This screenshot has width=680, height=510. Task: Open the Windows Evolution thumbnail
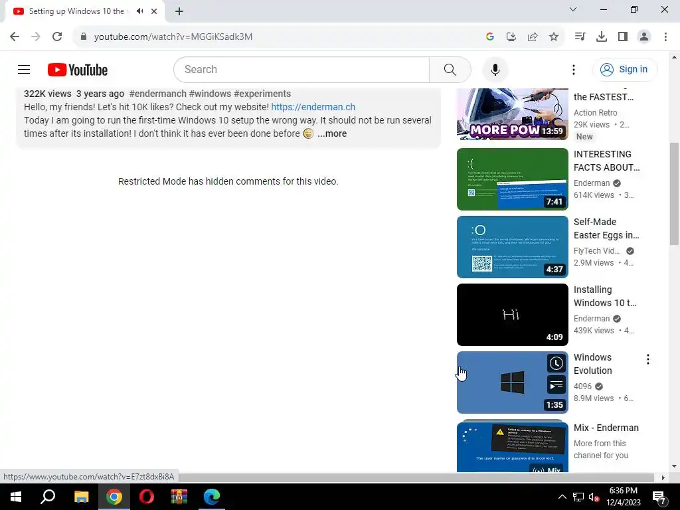coord(512,382)
